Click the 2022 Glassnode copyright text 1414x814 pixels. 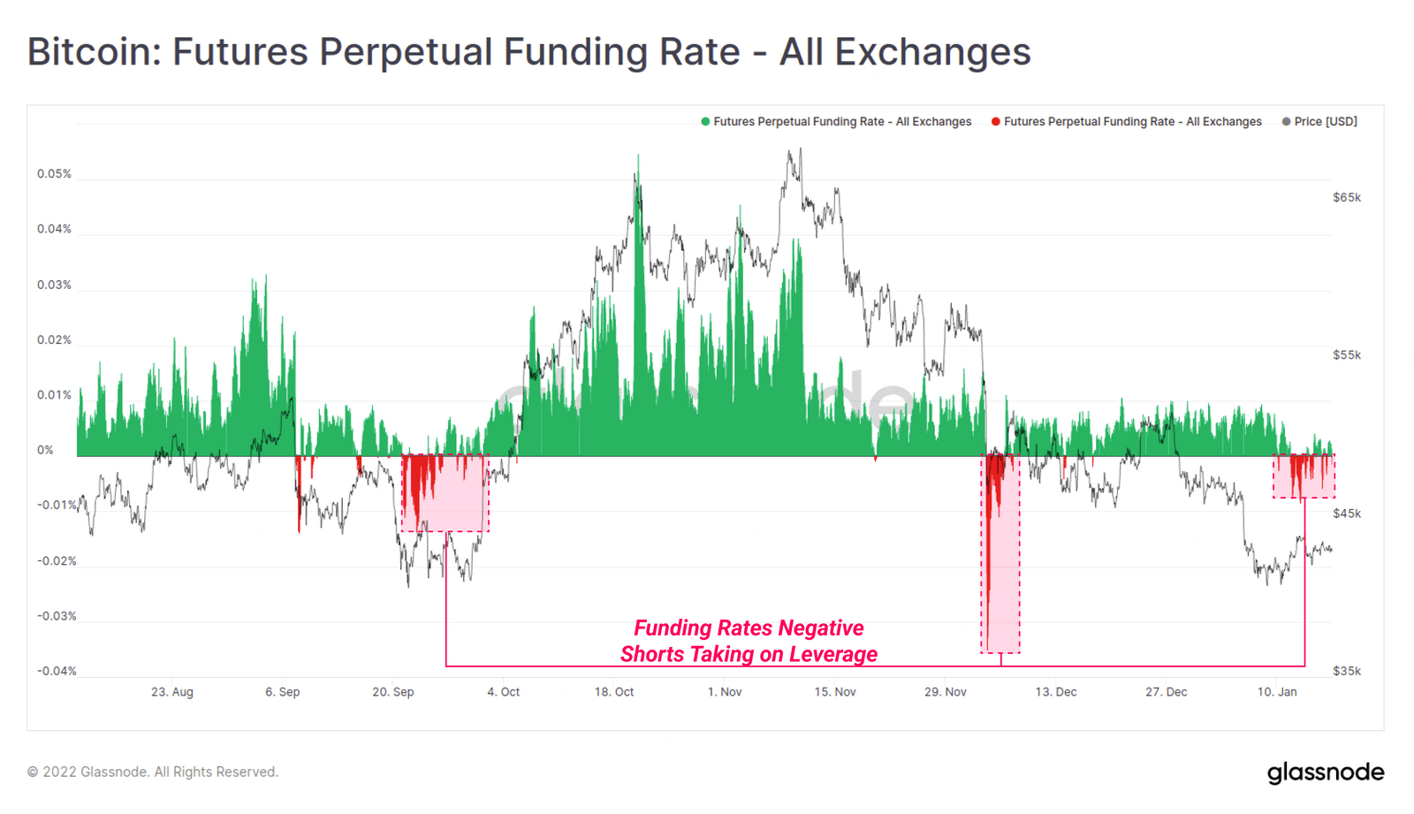click(153, 772)
